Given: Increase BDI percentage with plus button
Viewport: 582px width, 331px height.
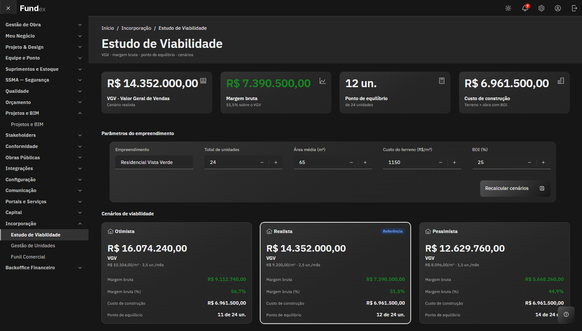Looking at the screenshot, I should click(543, 162).
